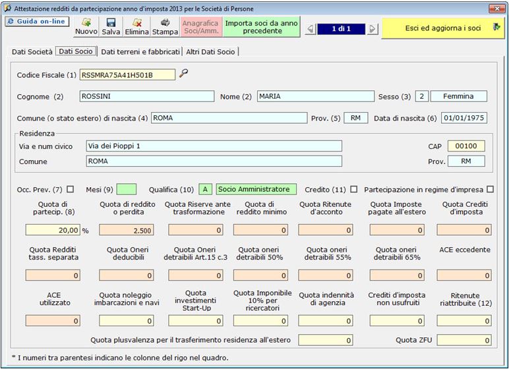509x369 pixels.
Task: Click Quota noleggio imbarcazioni e navi field
Action: tap(127, 321)
